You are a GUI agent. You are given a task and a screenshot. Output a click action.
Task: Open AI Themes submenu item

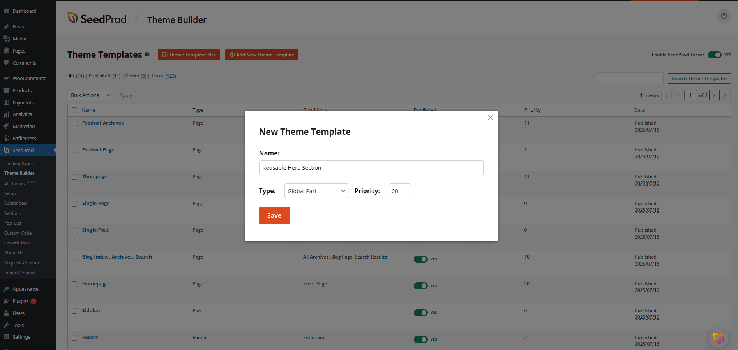tap(15, 183)
